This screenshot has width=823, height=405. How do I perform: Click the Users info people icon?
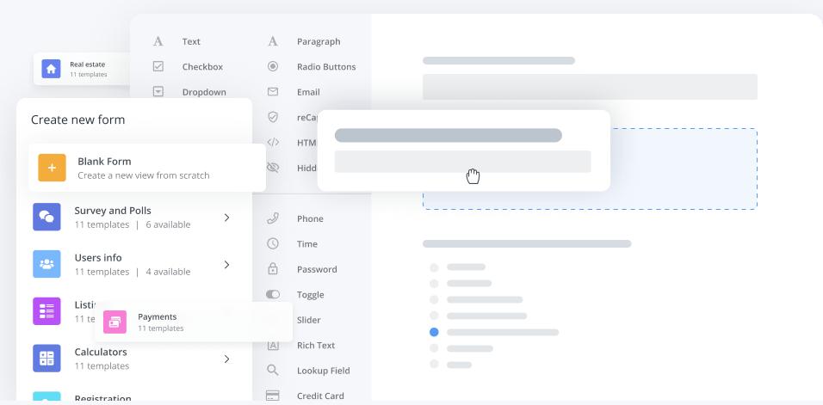pyautogui.click(x=46, y=264)
